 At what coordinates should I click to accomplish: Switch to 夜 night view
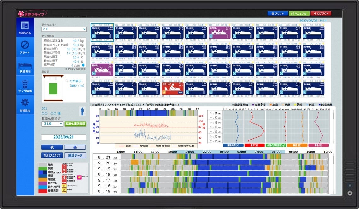point(52,147)
